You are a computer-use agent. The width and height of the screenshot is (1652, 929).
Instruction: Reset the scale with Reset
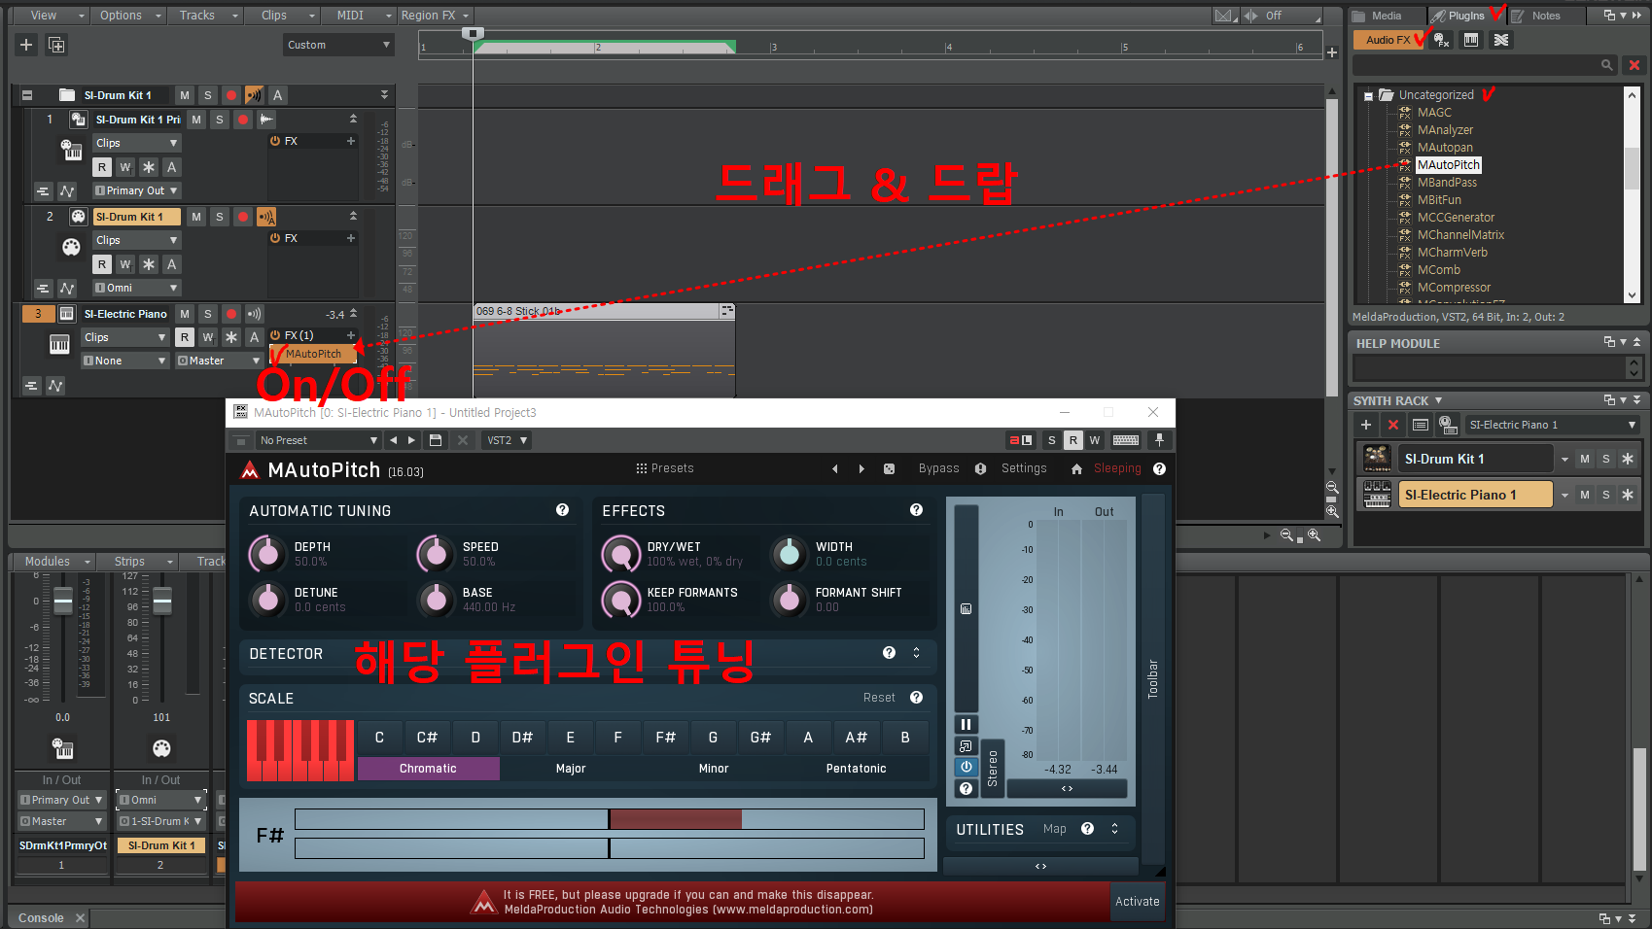click(879, 698)
